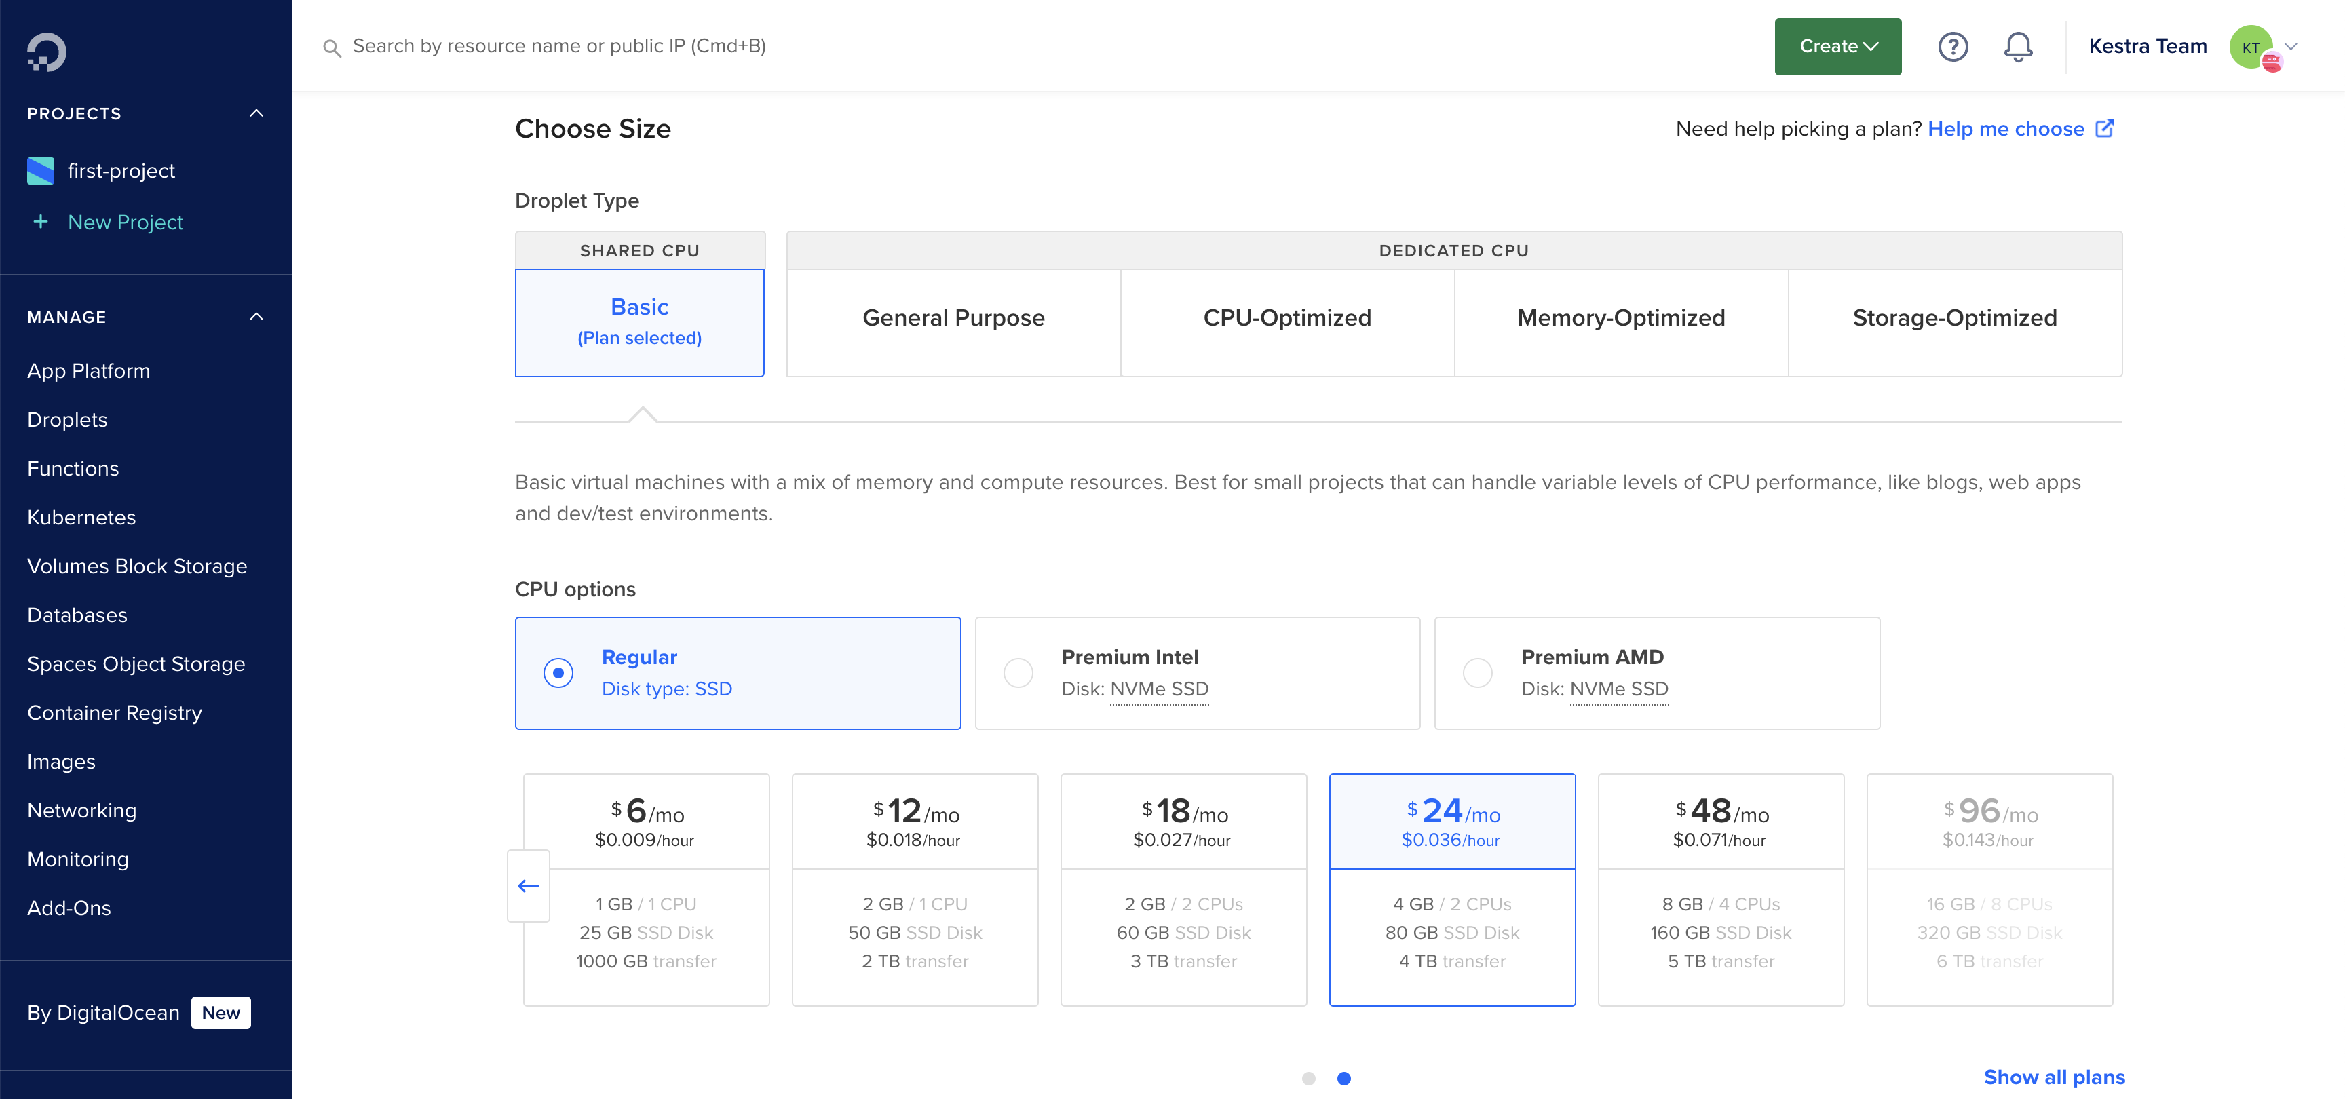Viewport: 2345px width, 1099px height.
Task: Collapse the Manage sidebar section
Action: point(256,317)
